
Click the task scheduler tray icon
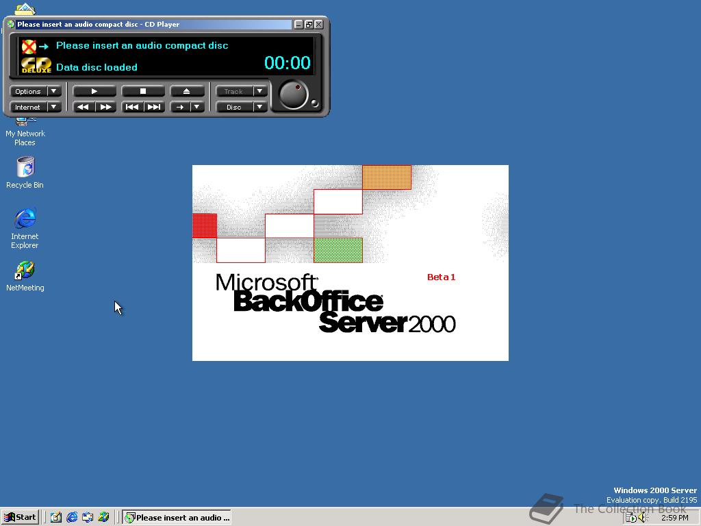(x=630, y=518)
